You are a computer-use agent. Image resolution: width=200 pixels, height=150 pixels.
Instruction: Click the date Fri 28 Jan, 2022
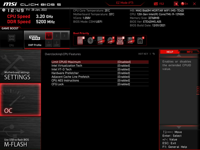click(x=36, y=10)
